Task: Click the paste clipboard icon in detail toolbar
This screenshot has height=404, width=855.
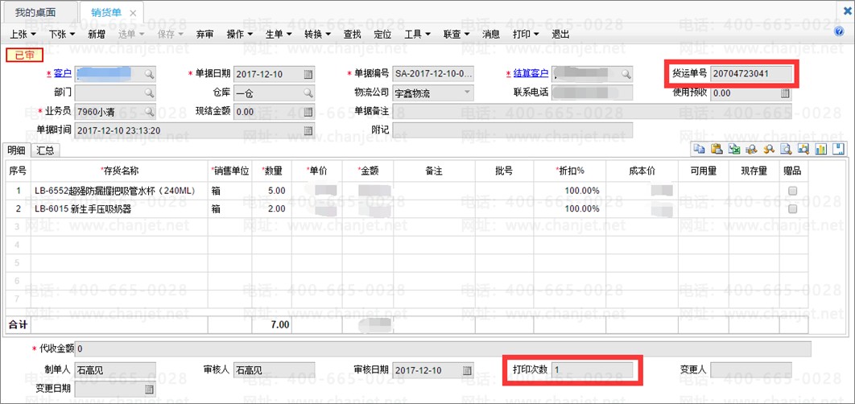Action: coord(717,149)
